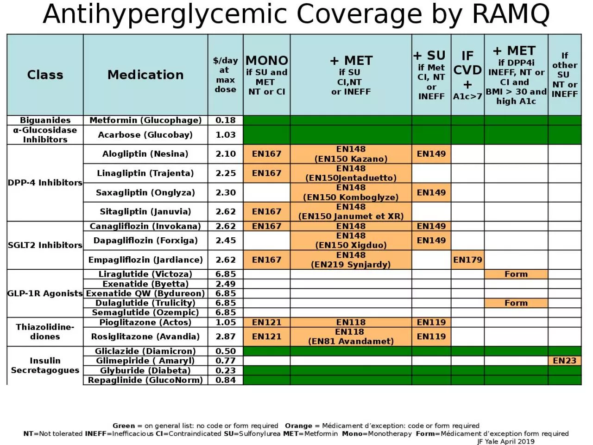Select 'Sitagliptin (Januvia)' cell
This screenshot has height=445, width=593.
pos(145,212)
